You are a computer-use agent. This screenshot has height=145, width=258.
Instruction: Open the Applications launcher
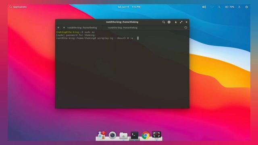coord(18,7)
